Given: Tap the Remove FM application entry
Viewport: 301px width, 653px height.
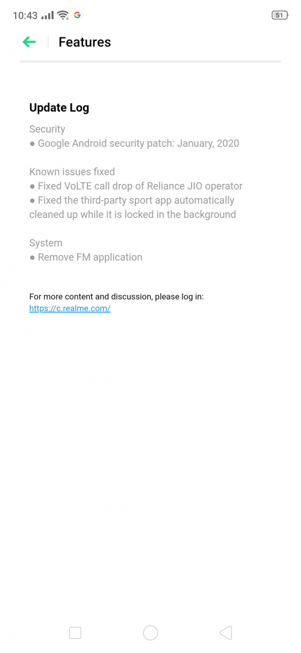Looking at the screenshot, I should pyautogui.click(x=85, y=257).
